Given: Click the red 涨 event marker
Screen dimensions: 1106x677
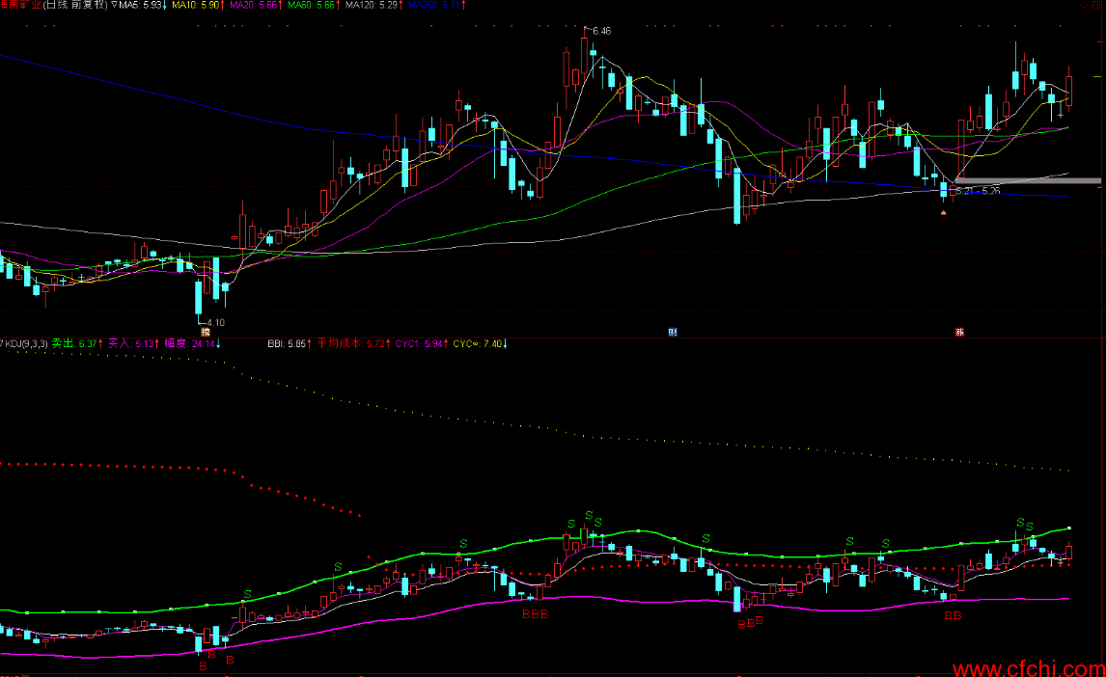Looking at the screenshot, I should (959, 332).
